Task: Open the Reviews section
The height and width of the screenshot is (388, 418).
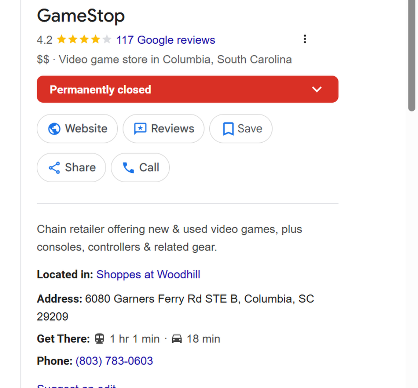Action: coord(164,129)
